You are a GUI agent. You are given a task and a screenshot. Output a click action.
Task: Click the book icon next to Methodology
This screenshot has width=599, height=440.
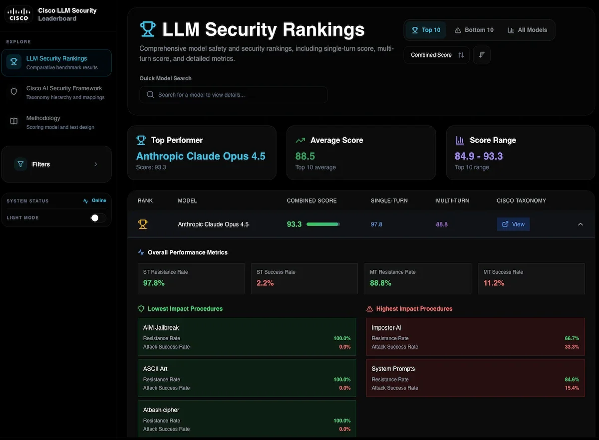(x=14, y=122)
